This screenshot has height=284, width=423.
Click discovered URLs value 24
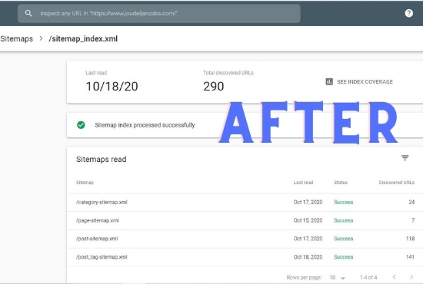click(411, 202)
